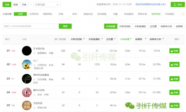Viewport: 186px width, 112px height.
Task: Switch ranking to 月榜
Action: click(x=24, y=5)
